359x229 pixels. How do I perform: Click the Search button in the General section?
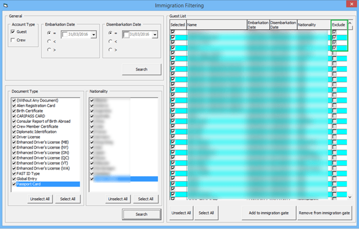pyautogui.click(x=141, y=69)
